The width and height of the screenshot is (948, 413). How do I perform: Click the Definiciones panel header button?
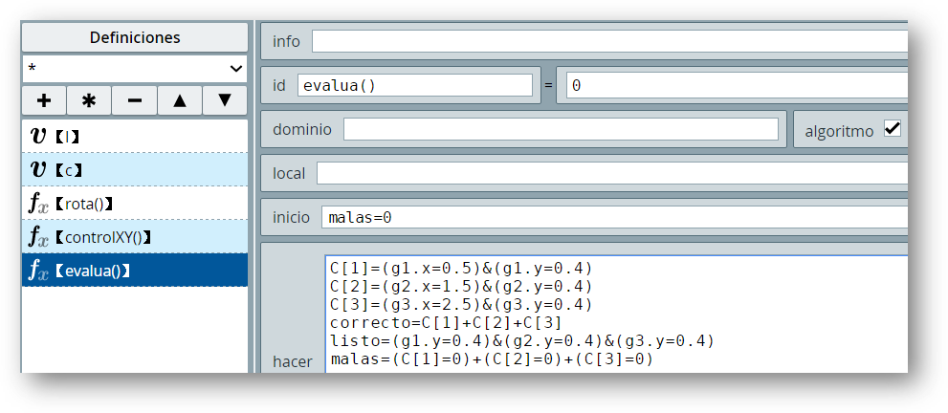(135, 37)
